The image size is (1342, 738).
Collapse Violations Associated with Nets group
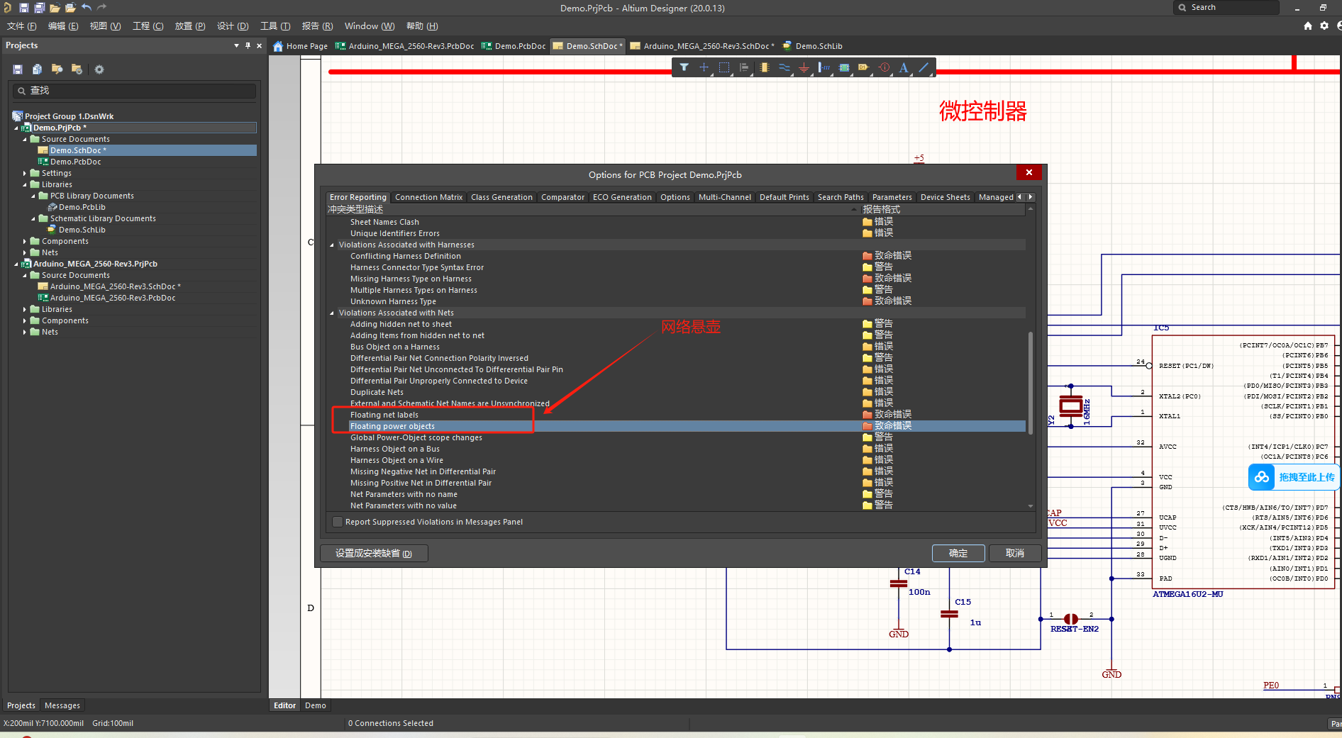coord(331,313)
